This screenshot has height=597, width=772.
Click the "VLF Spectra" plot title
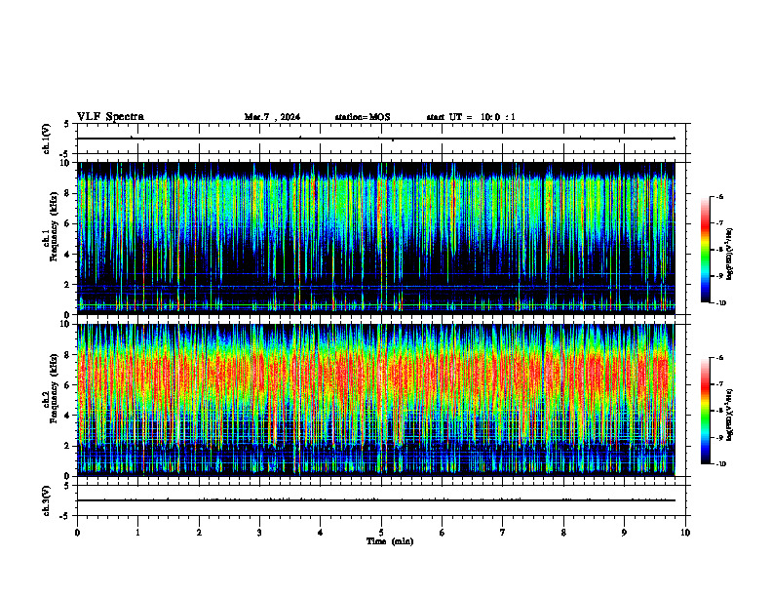(x=110, y=117)
